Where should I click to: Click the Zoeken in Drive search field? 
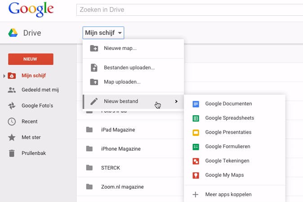(x=189, y=9)
